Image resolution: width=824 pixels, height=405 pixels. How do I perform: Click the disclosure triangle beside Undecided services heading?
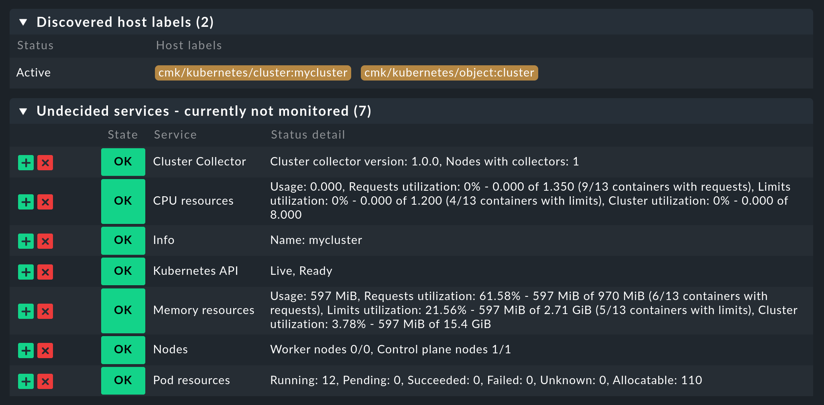point(24,111)
